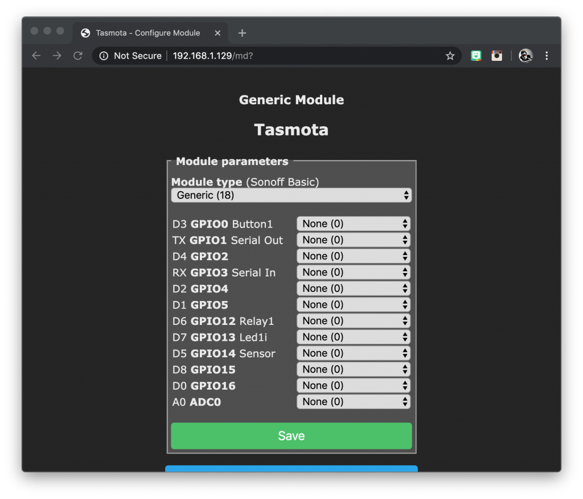Open the A0 ADC0 dropdown

[354, 402]
